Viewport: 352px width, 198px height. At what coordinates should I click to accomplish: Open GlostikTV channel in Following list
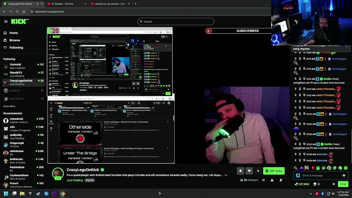pos(23,74)
